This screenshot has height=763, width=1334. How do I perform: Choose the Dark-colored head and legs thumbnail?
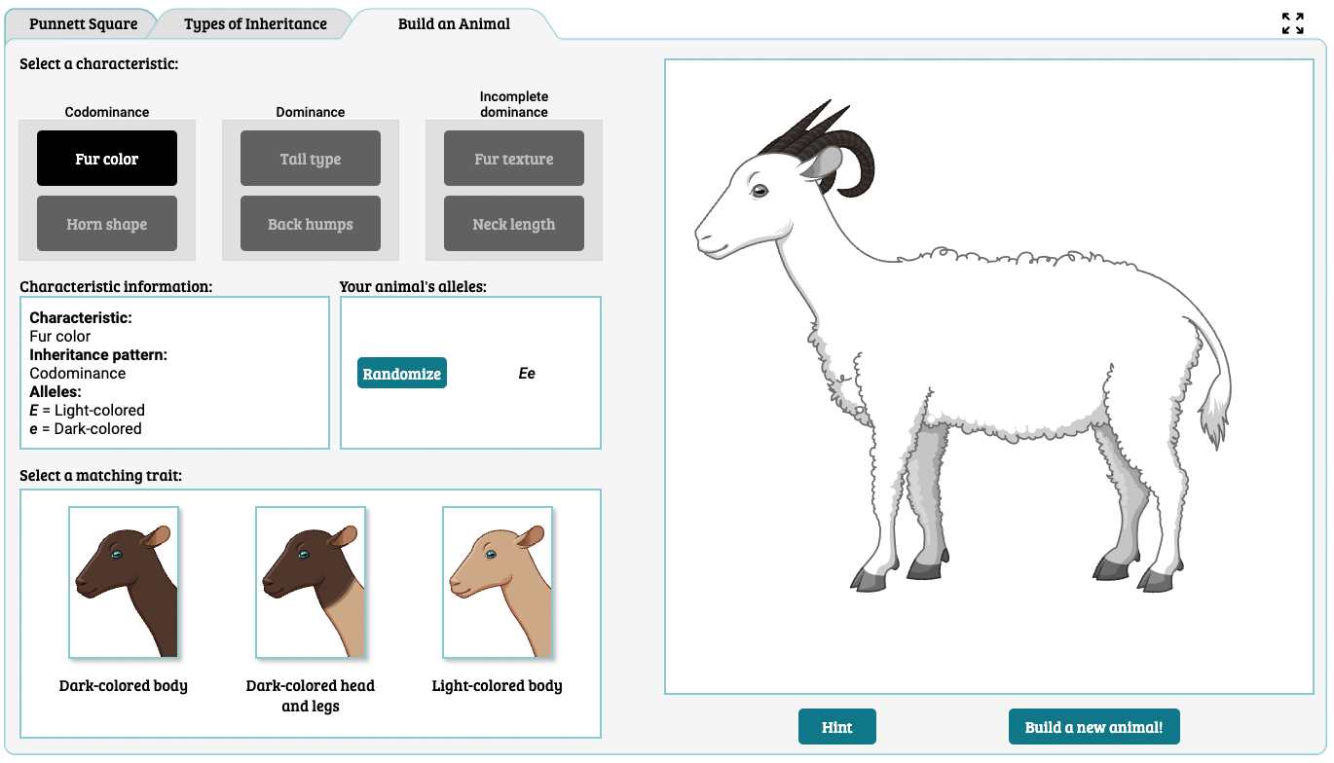tap(311, 582)
